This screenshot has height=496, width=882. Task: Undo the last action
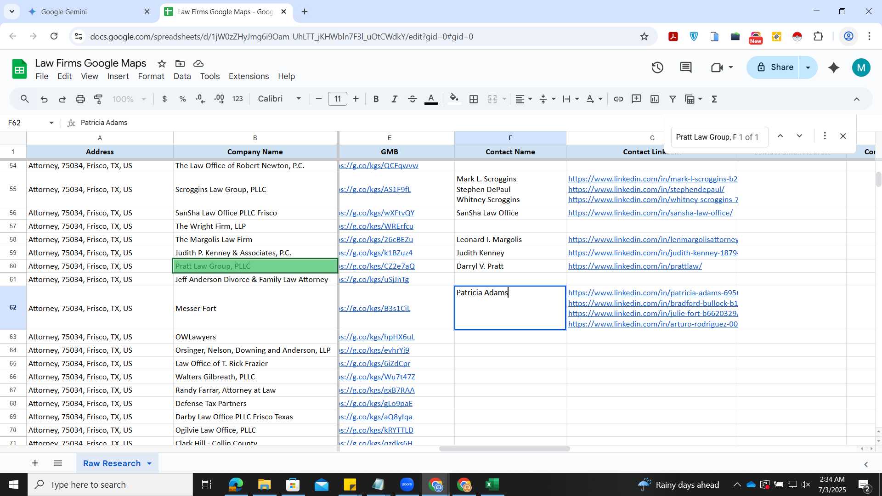coord(44,99)
